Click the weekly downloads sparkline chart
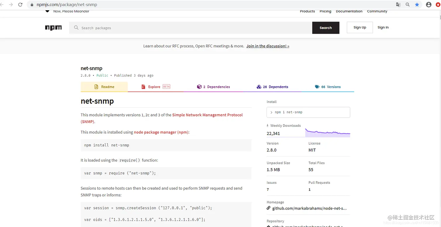441x227 pixels. point(328,133)
